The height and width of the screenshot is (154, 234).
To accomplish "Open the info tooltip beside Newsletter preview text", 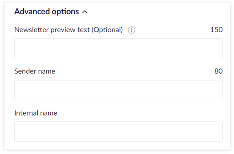I will [x=131, y=30].
